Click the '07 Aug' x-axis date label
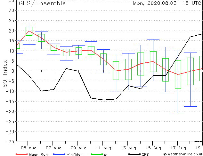Image resolution: width=203 pixels, height=156 pixels. [53, 148]
